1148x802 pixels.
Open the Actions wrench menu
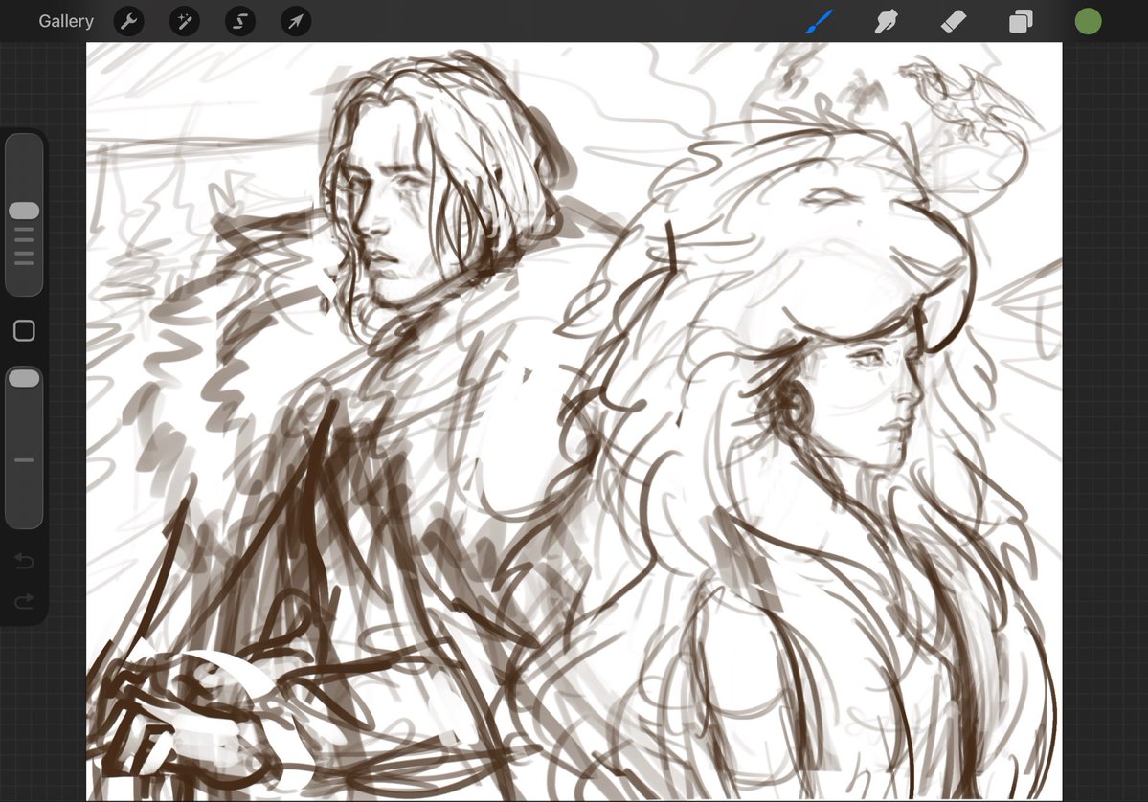click(x=129, y=21)
